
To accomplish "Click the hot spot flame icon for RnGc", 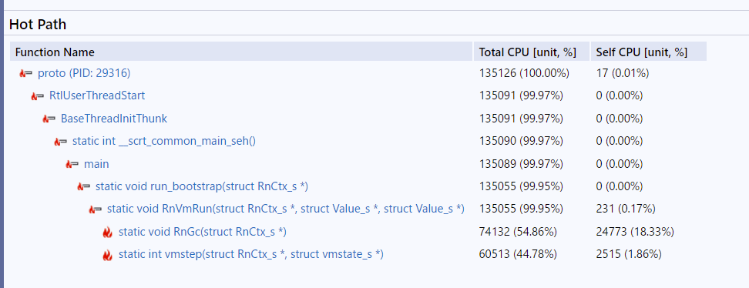I will click(107, 232).
